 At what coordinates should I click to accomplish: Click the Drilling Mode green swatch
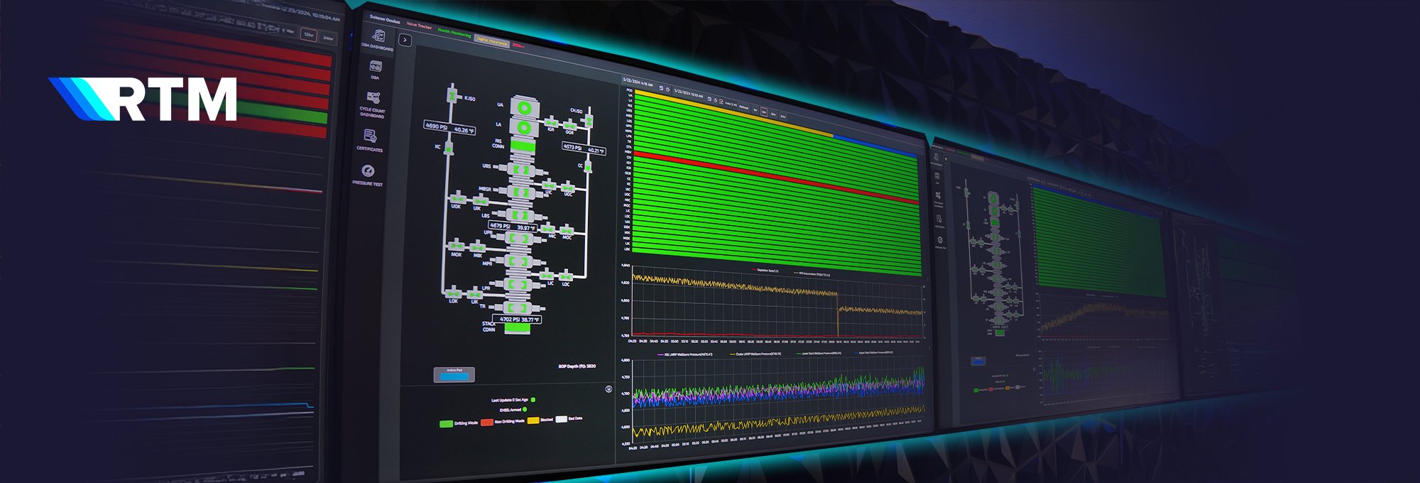(x=446, y=424)
